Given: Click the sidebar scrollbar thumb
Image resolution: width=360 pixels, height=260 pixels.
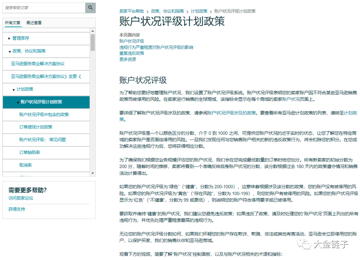Looking at the screenshot, I should click(x=93, y=42).
